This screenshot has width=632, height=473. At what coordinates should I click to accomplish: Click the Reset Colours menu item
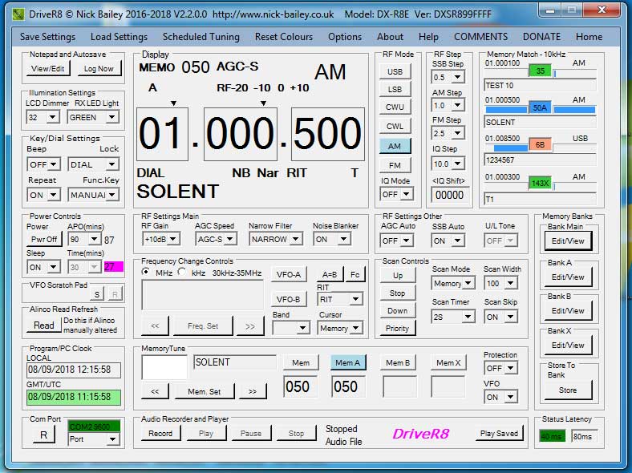click(x=284, y=37)
